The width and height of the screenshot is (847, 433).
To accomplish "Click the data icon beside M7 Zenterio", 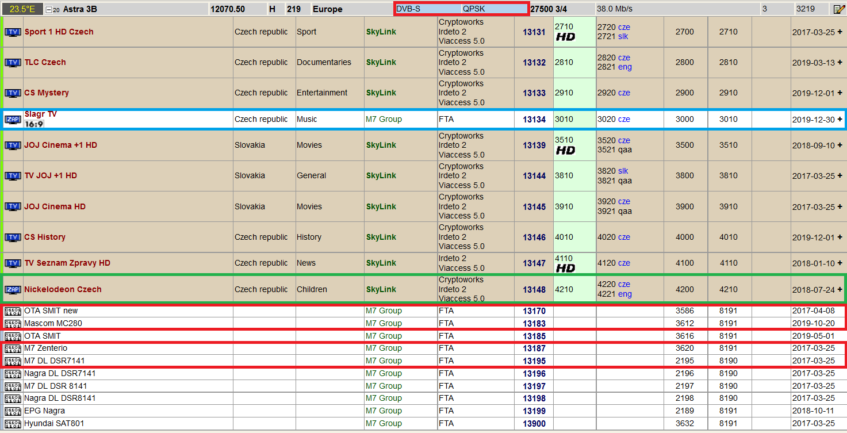I will point(13,348).
